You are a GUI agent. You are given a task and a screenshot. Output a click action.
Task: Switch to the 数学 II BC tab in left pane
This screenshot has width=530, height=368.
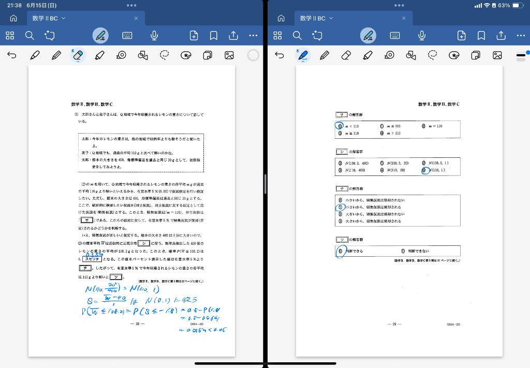click(x=45, y=18)
